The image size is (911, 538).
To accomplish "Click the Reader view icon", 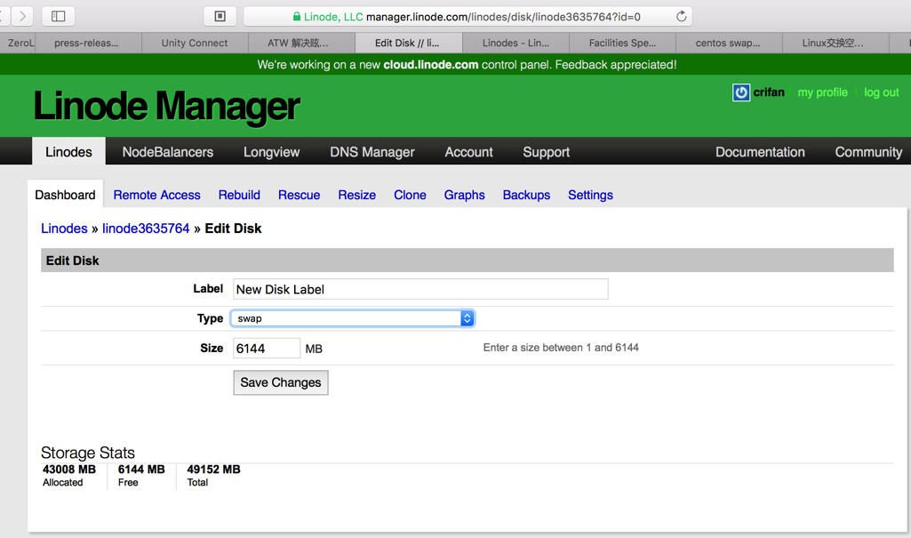I will click(x=220, y=16).
